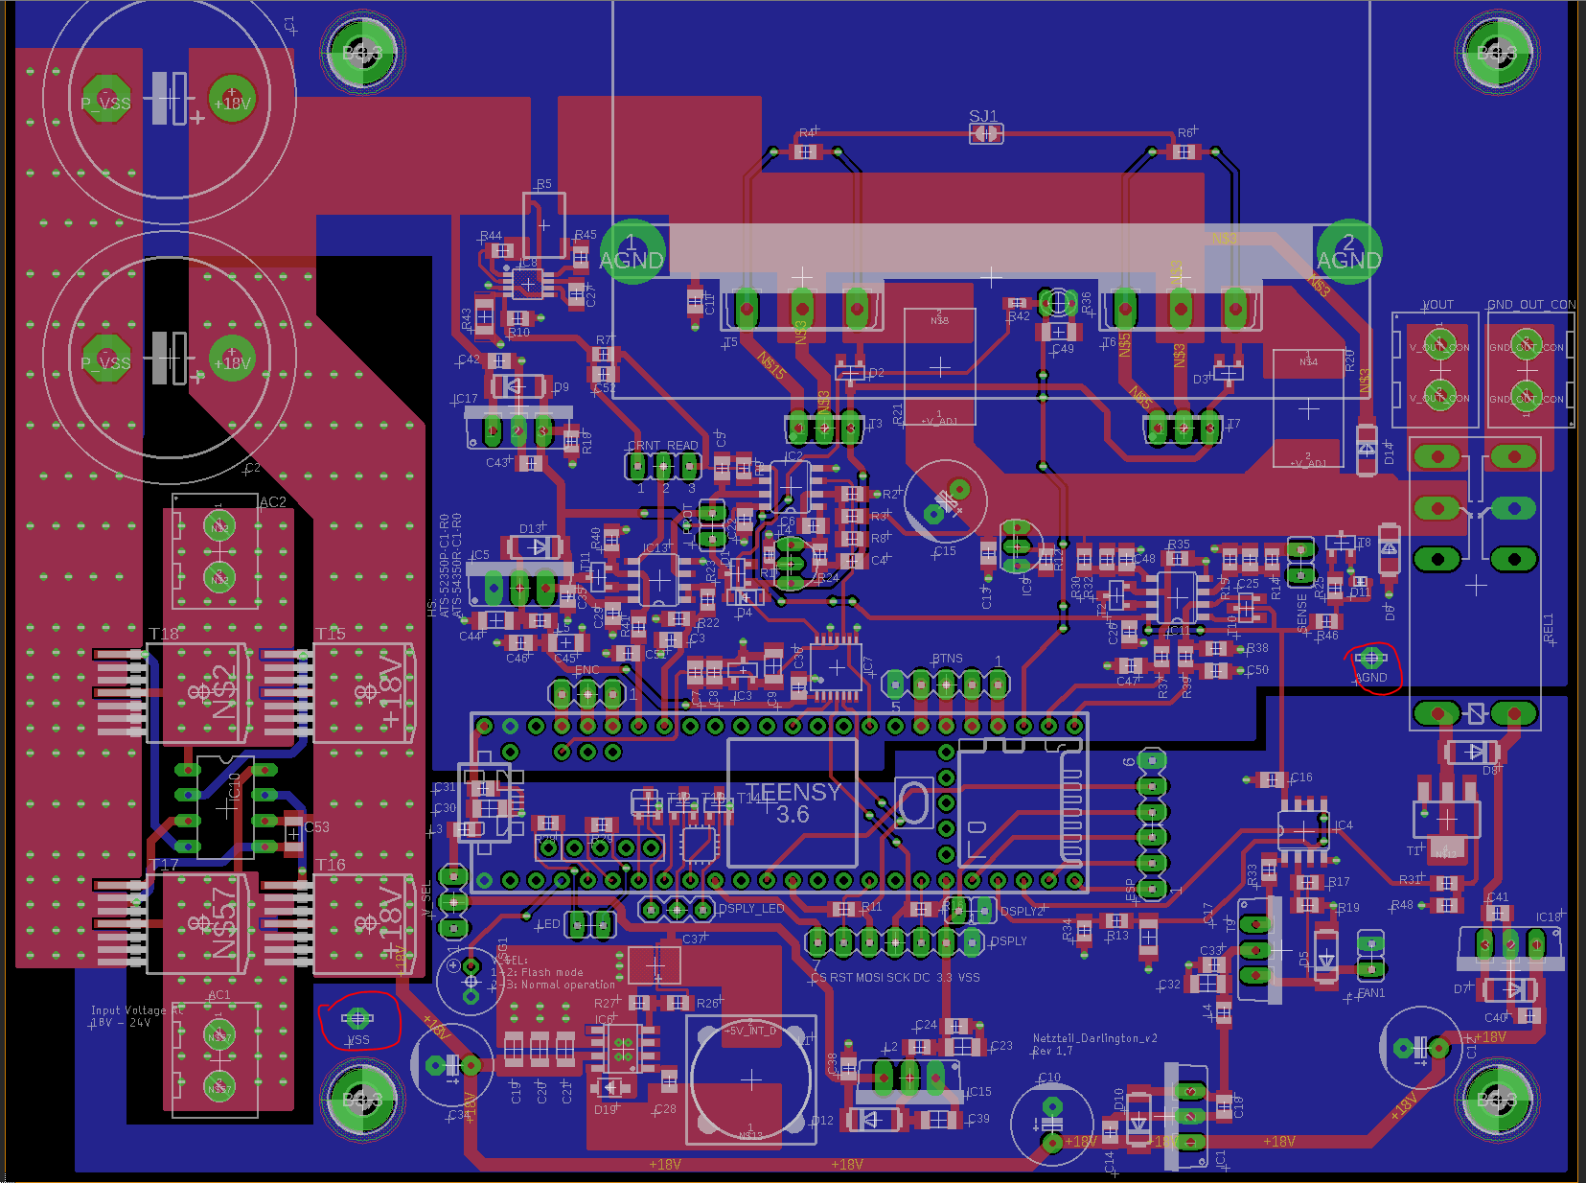Select diode D7 footprint

1511,988
